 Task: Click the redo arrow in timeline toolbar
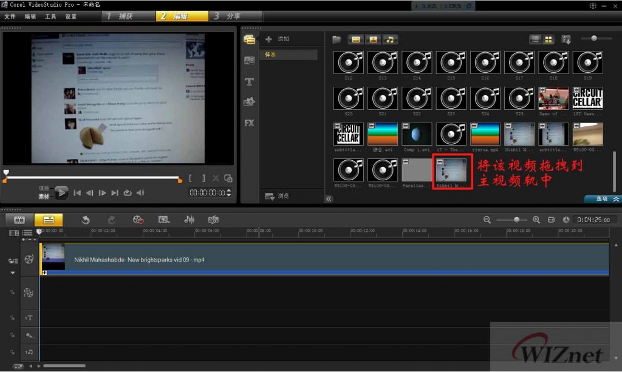112,220
